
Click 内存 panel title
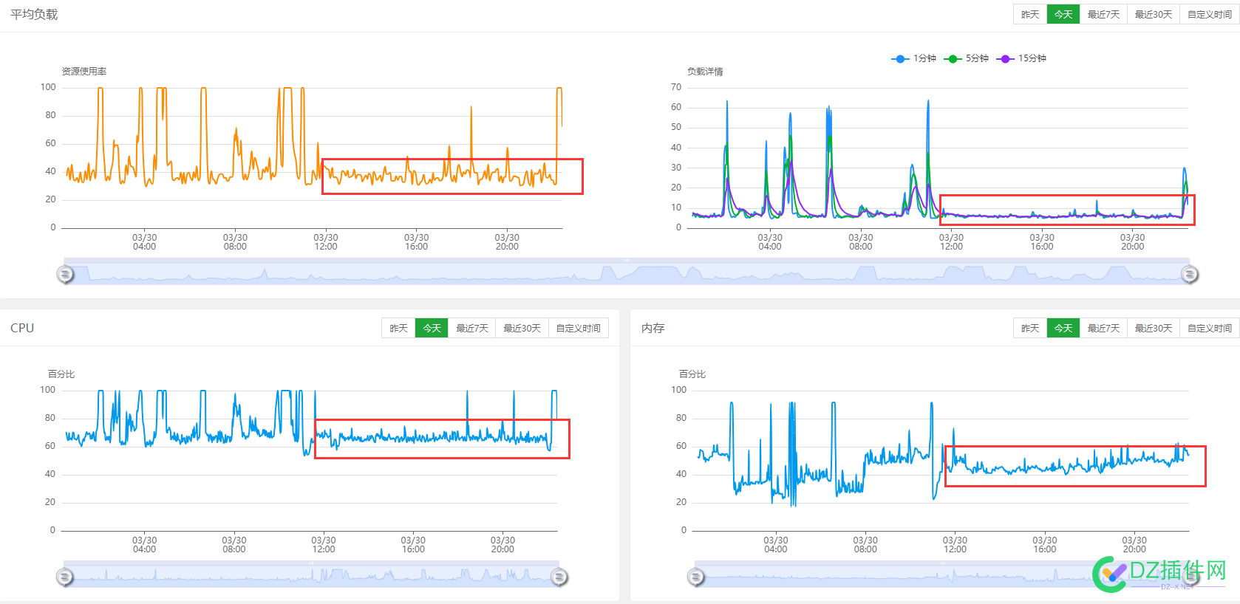click(653, 328)
